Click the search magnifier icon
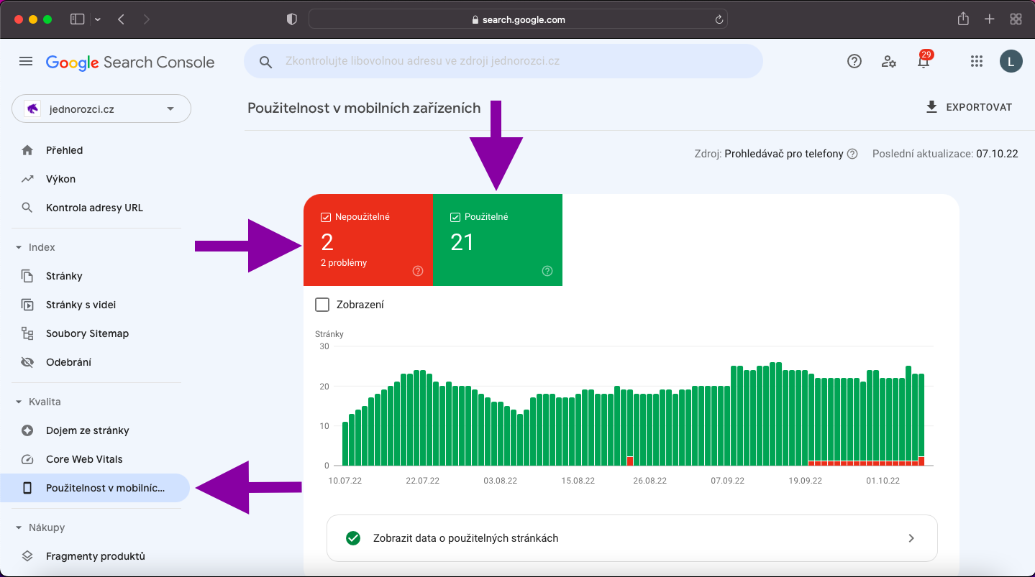Screen dimensions: 1035x577 point(265,62)
